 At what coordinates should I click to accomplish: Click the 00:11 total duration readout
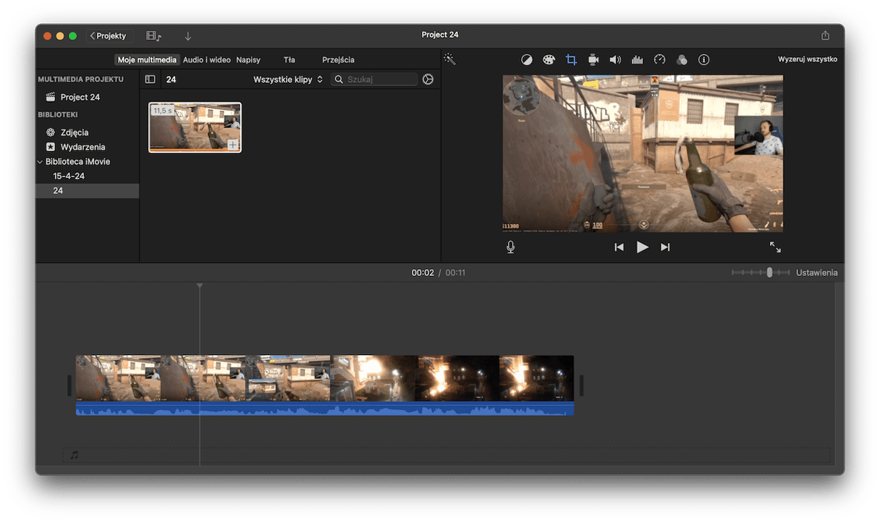[x=455, y=273]
